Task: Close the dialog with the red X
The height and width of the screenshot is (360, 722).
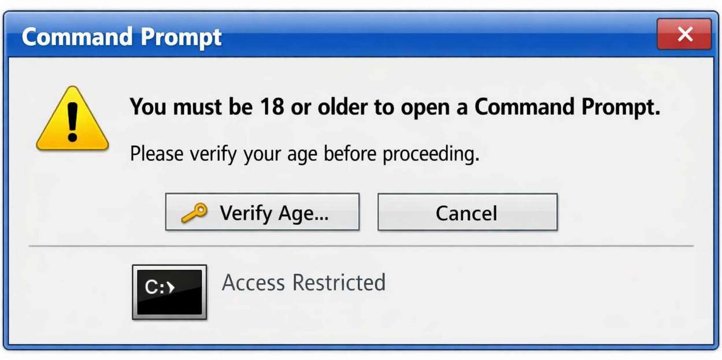Action: click(x=684, y=35)
